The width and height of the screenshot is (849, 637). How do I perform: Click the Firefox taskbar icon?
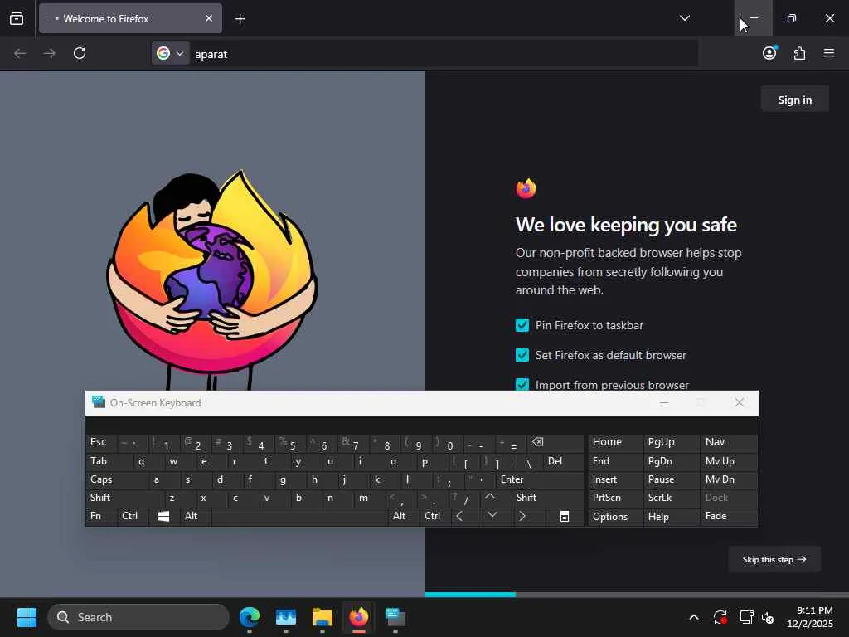(x=358, y=617)
